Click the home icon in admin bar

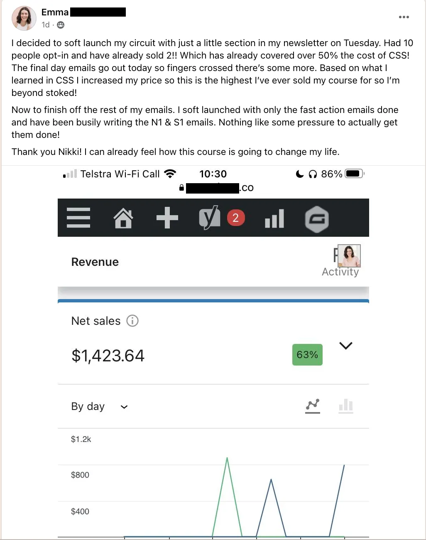[x=123, y=218]
